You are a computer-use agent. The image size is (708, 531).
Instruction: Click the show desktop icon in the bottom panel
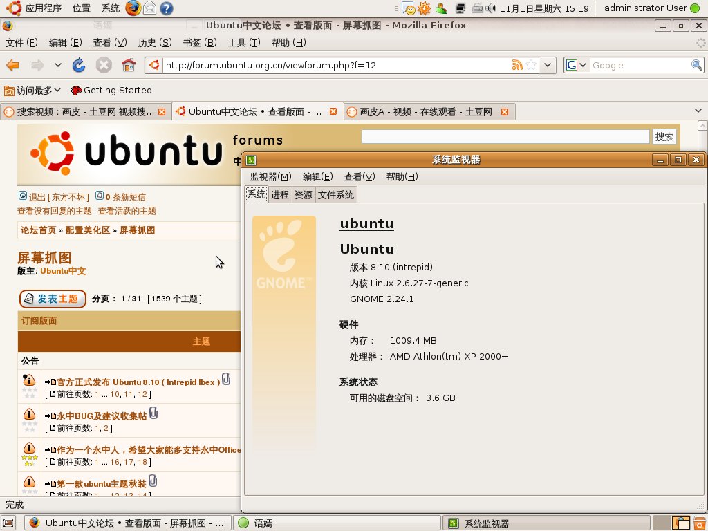coord(8,523)
